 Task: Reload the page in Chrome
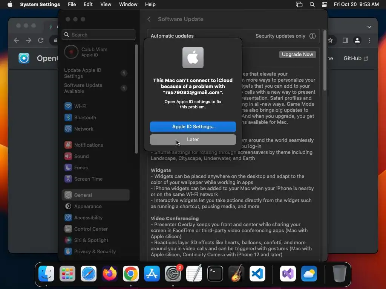41,40
